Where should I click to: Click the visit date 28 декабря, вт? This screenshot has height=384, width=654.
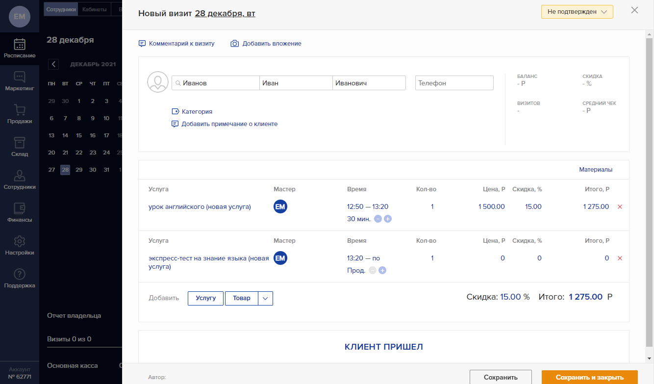(x=225, y=14)
